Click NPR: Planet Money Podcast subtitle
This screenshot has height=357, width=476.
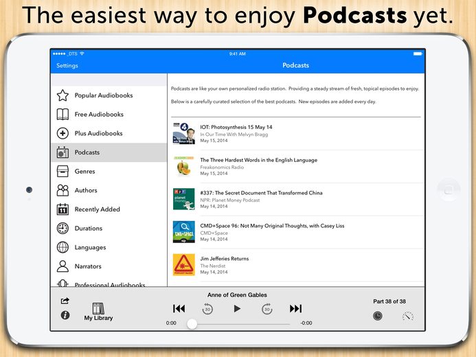230,200
